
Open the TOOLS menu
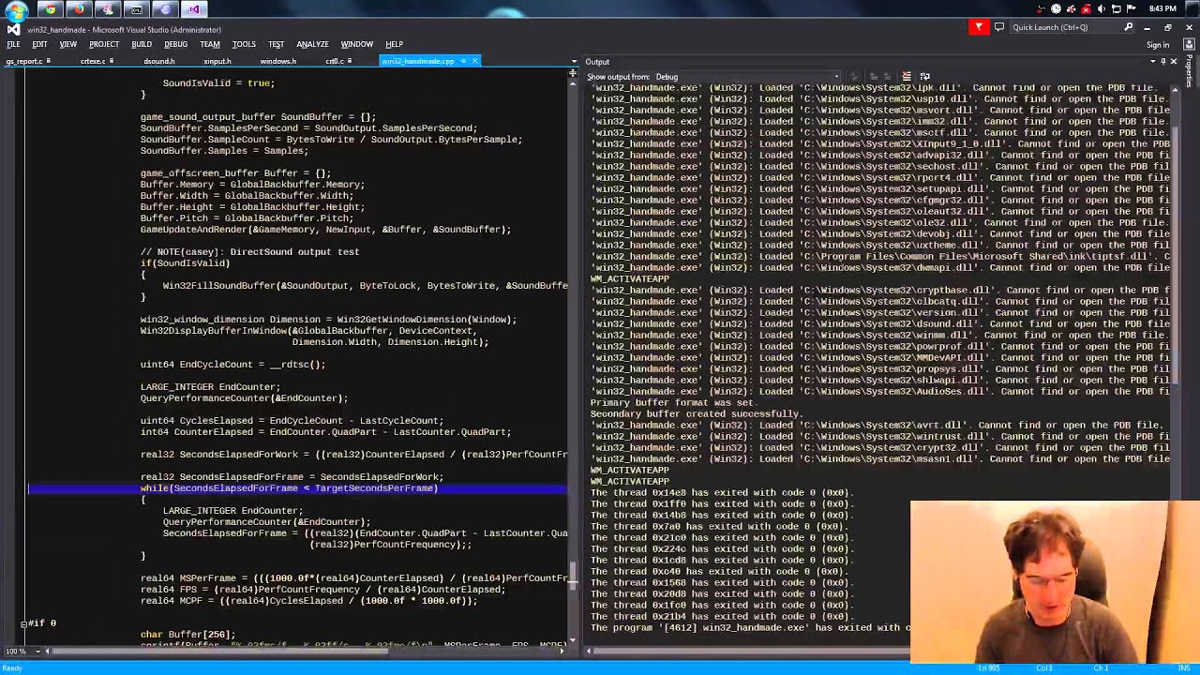pyautogui.click(x=244, y=44)
